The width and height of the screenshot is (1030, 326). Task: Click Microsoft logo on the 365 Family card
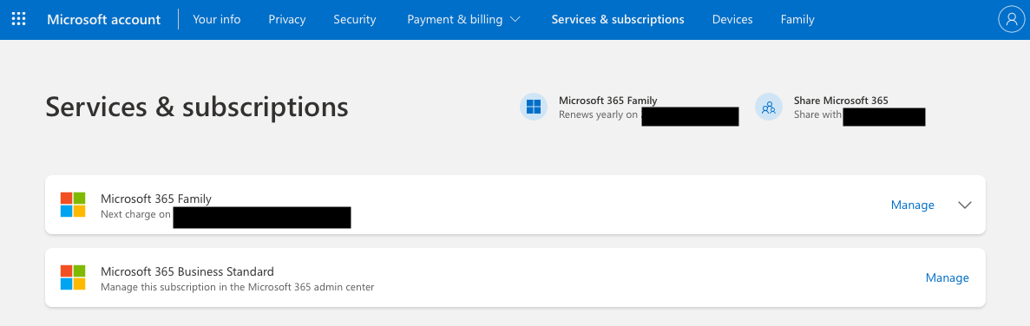point(73,205)
